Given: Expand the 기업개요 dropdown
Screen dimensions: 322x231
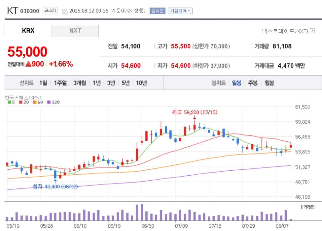Looking at the screenshot, I should (x=180, y=11).
